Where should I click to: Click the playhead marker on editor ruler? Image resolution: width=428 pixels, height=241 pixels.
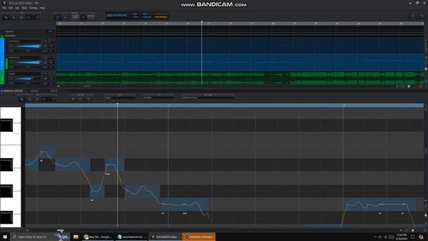point(118,104)
